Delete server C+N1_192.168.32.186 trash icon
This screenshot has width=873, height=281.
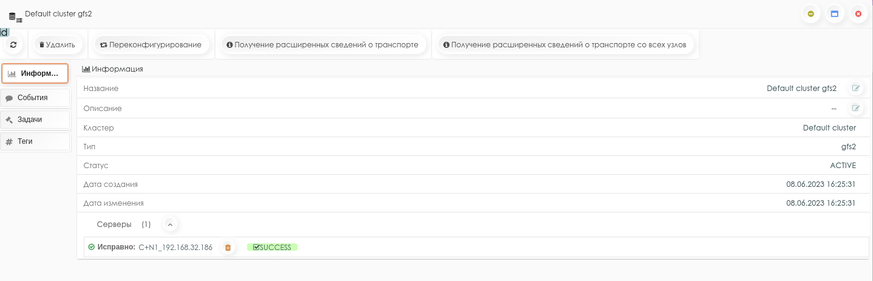click(x=228, y=247)
